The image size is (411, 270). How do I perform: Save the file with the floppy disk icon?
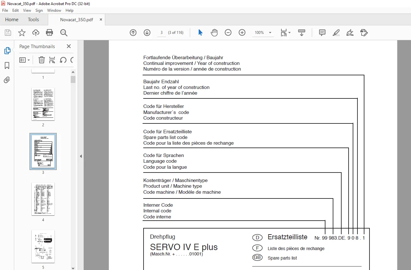pyautogui.click(x=8, y=33)
